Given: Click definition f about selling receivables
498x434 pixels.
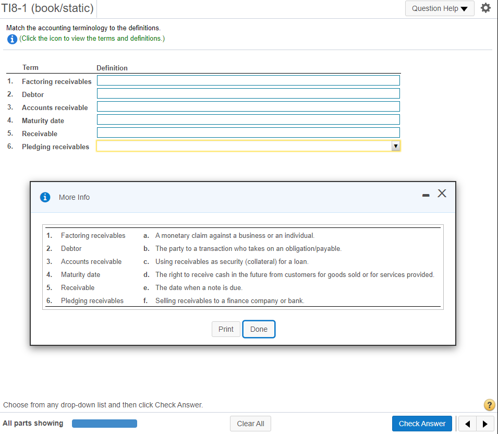Looking at the screenshot, I should [x=229, y=300].
